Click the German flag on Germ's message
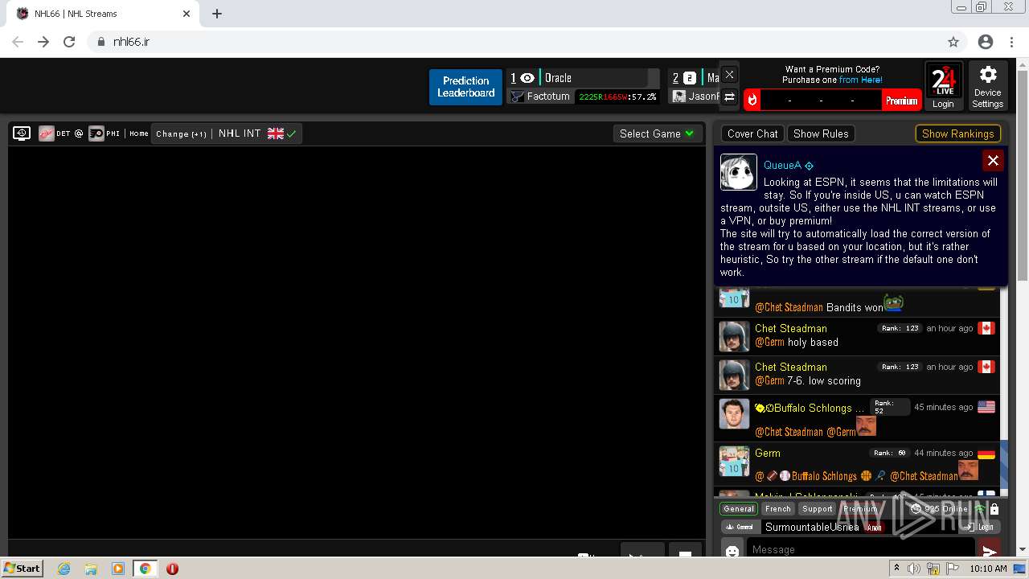The width and height of the screenshot is (1029, 579). point(986,453)
